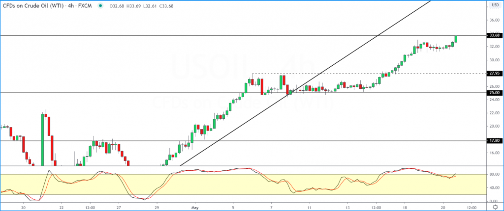The image size is (504, 211).
Task: Click the 33.68 current price label
Action: coord(493,35)
